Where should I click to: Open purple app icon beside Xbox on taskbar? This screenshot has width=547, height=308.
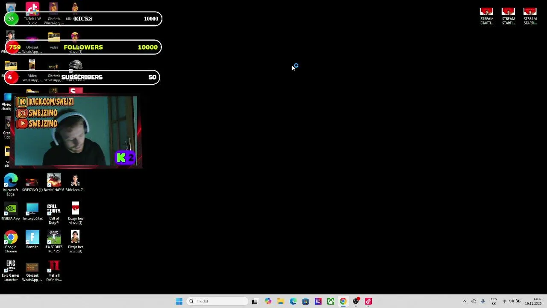318,301
